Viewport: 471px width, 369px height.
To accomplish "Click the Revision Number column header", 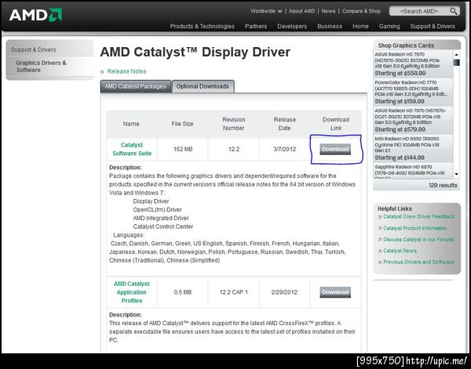I will pos(234,124).
